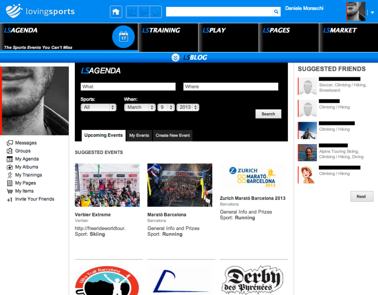
Task: Switch to the My Events tab
Action: point(139,135)
